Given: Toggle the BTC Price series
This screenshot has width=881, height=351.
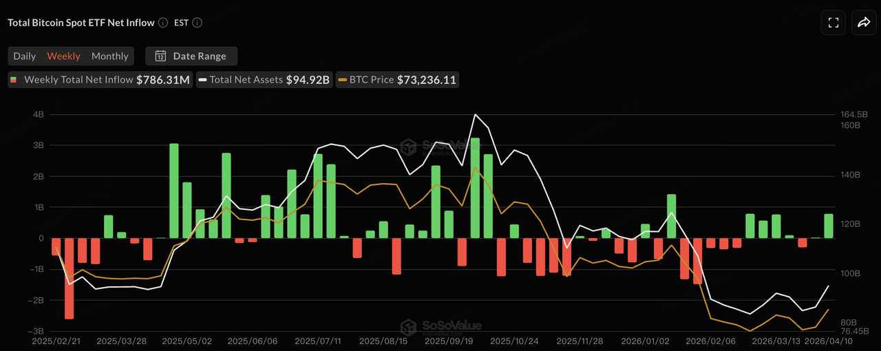Looking at the screenshot, I should 396,80.
